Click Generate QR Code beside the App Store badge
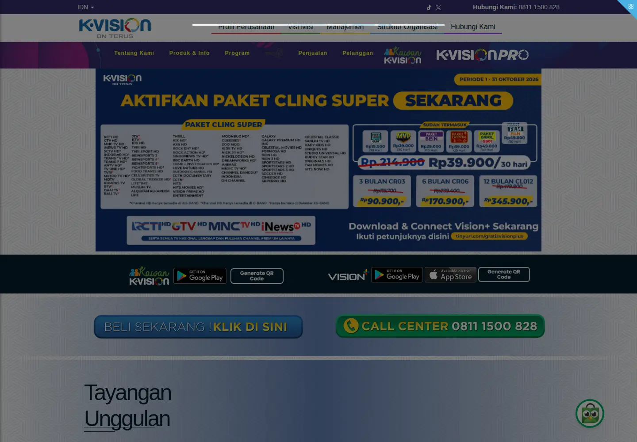This screenshot has width=637, height=442. point(504,274)
